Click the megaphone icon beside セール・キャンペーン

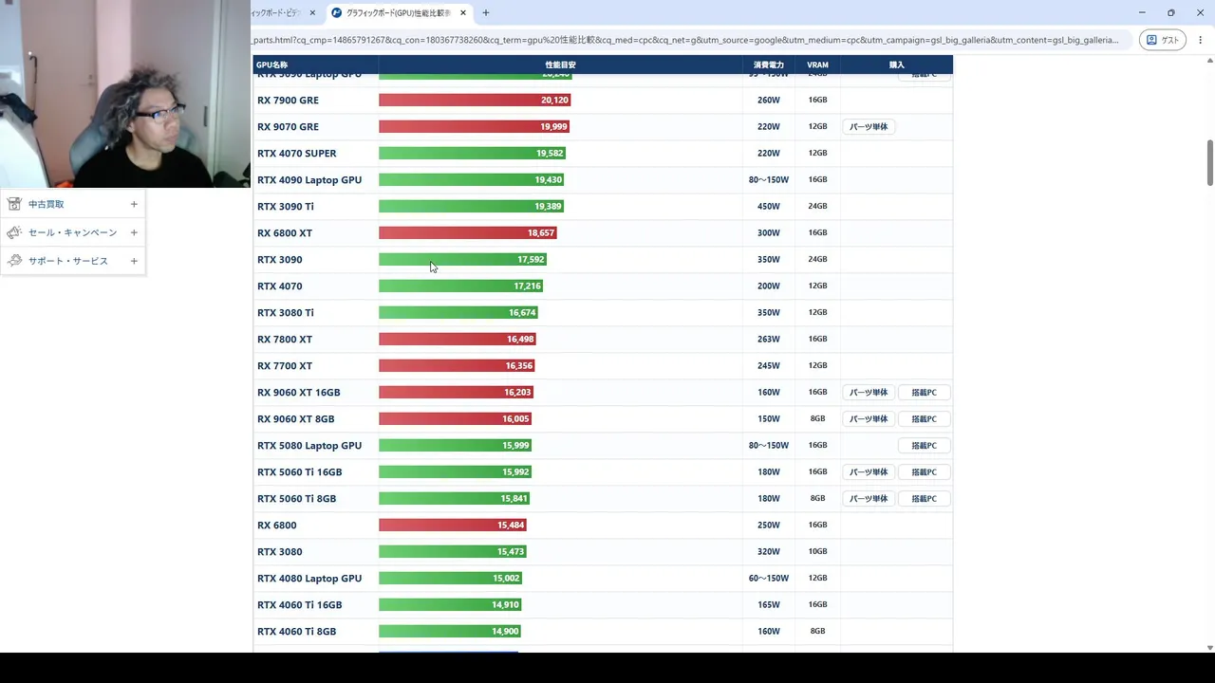point(14,232)
